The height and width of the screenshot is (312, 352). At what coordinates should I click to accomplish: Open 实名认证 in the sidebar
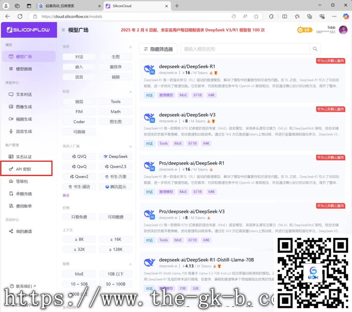coord(29,157)
